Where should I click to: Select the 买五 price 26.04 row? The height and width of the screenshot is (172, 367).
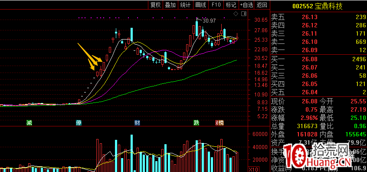318,93
